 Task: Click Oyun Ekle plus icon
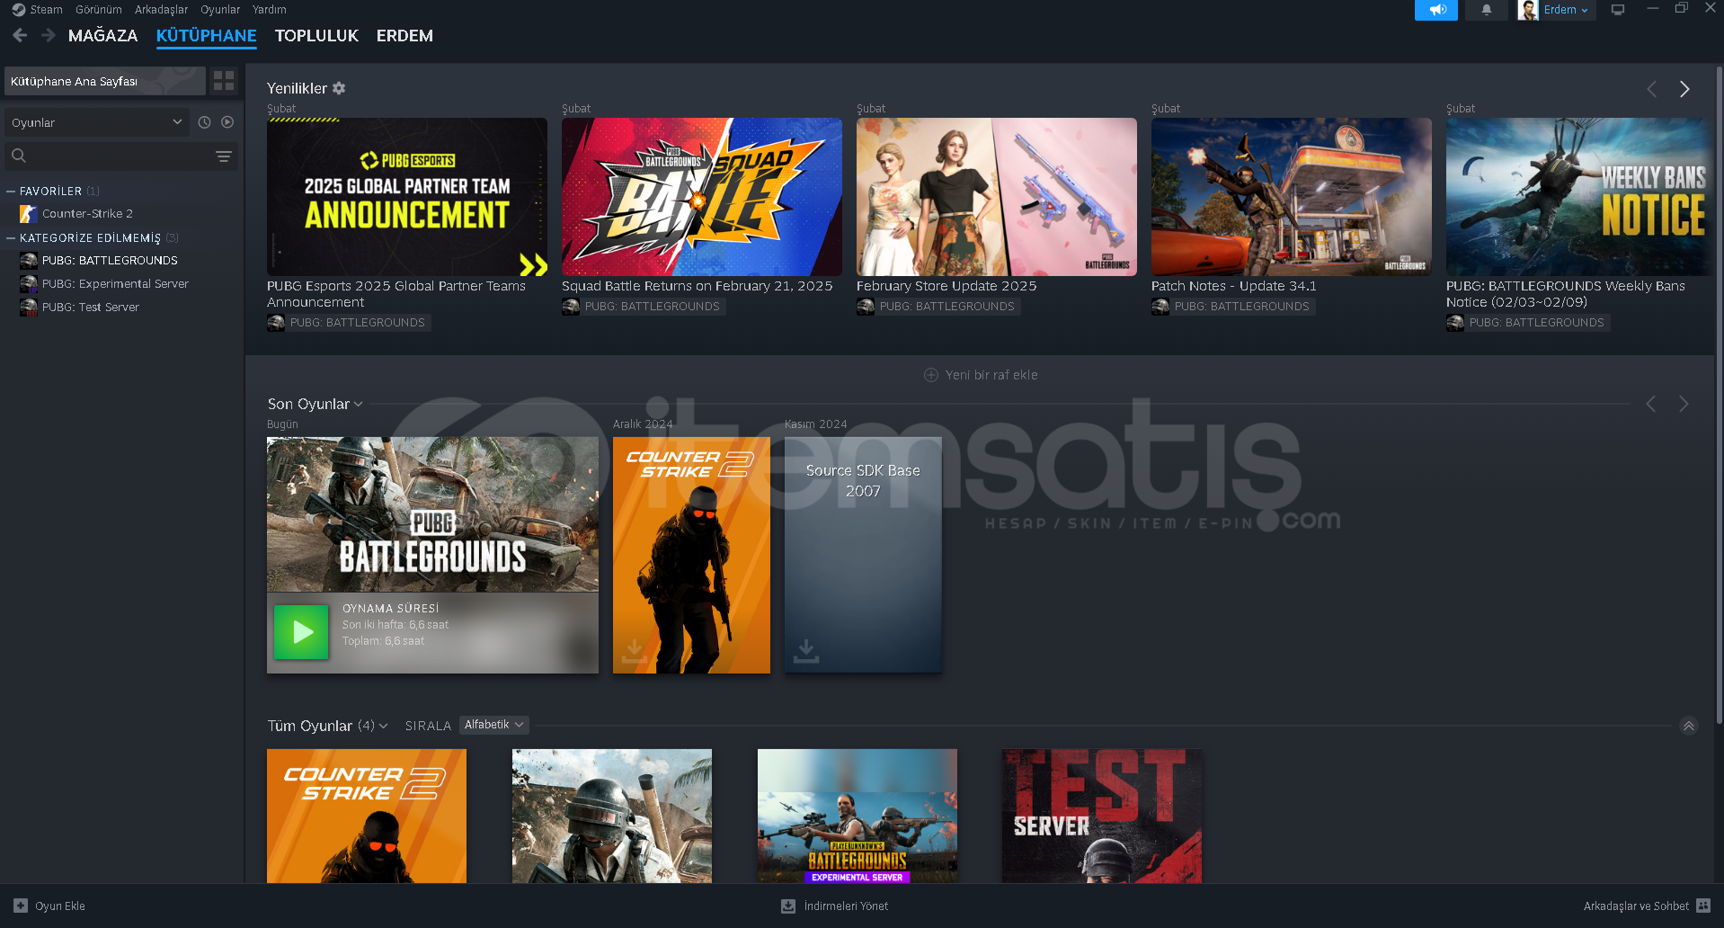(x=21, y=906)
